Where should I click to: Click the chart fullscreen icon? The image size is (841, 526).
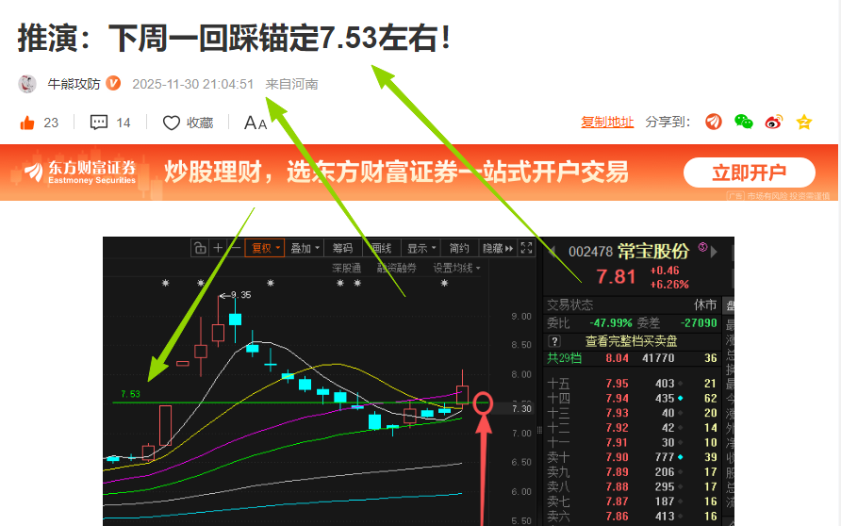pyautogui.click(x=527, y=248)
